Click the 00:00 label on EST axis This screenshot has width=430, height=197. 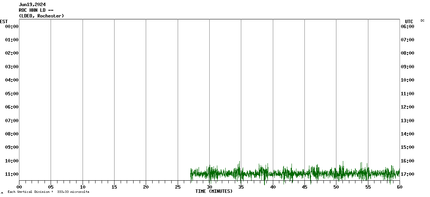coord(12,27)
